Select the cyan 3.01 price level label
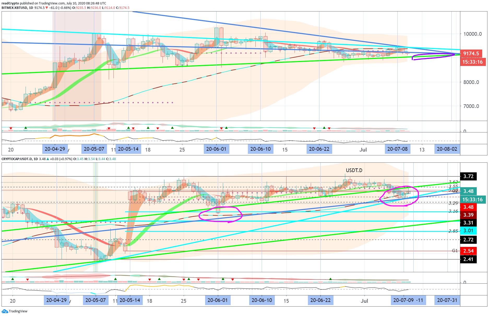This screenshot has width=489, height=316. point(468,231)
